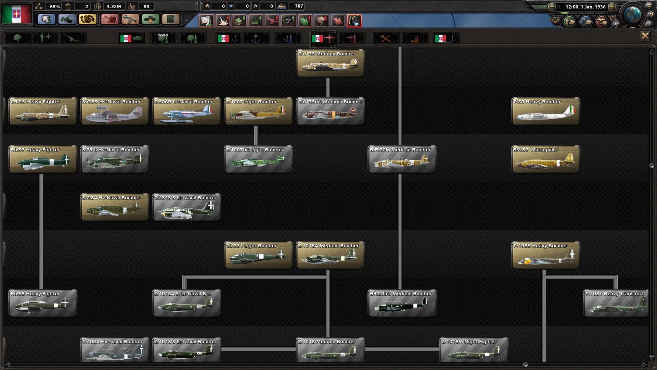The image size is (657, 370).
Task: Open the Production wrench button
Action: point(130,20)
